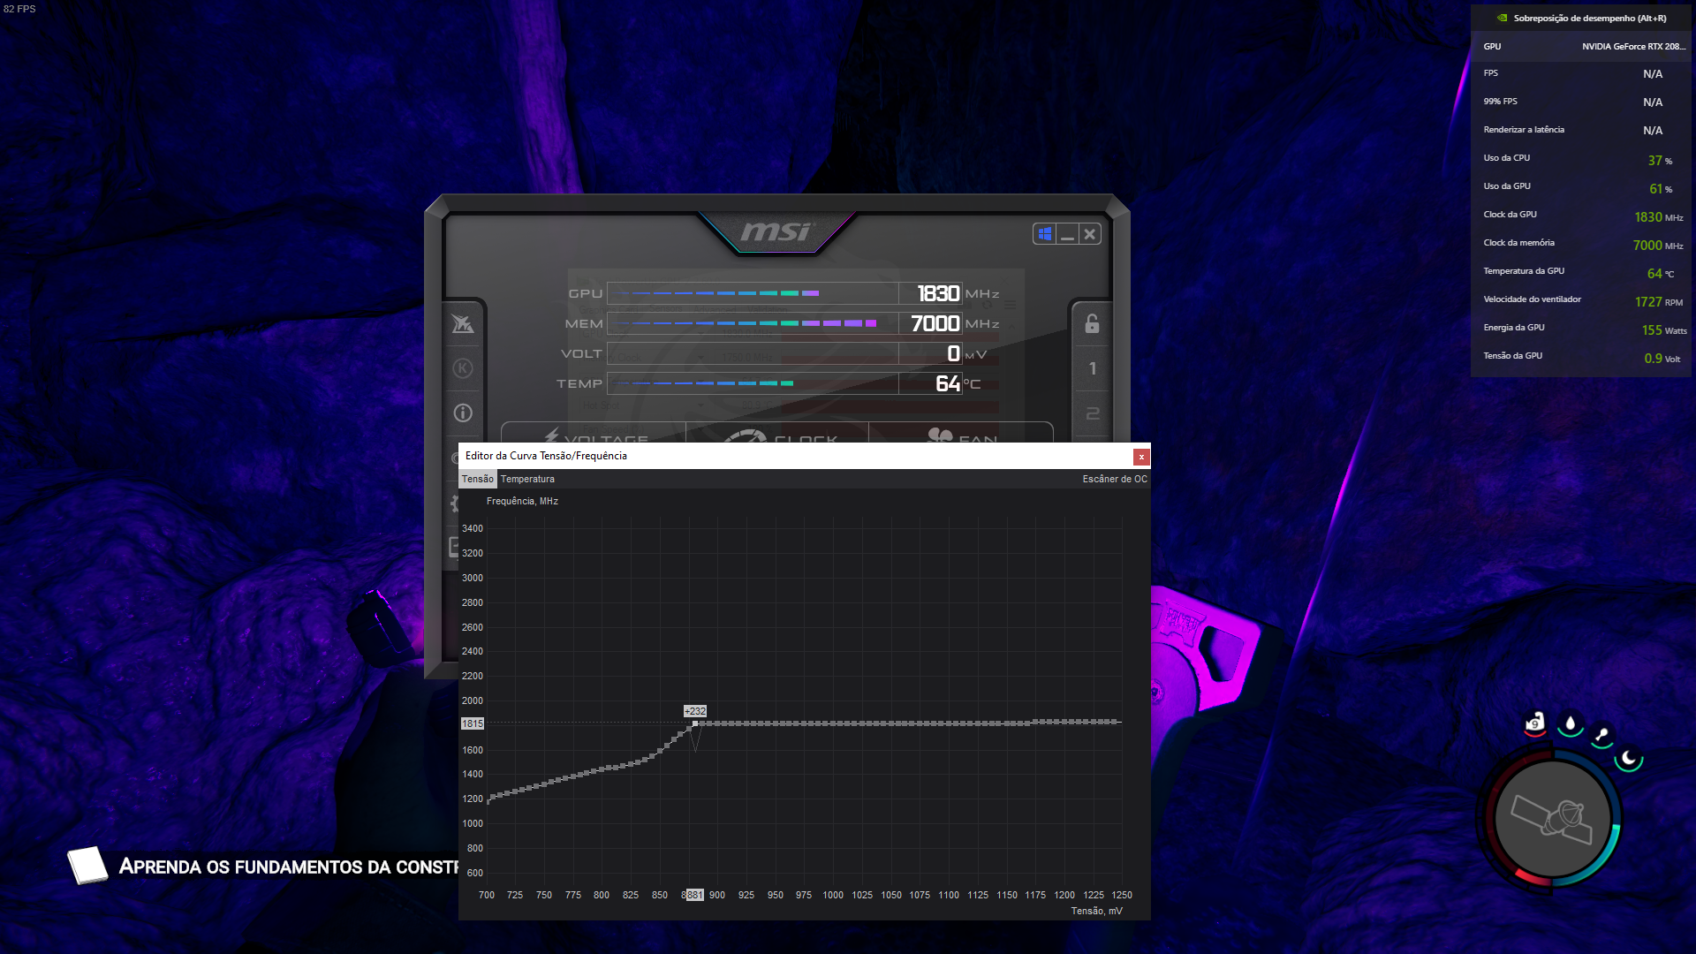The width and height of the screenshot is (1696, 954).
Task: Click the game HUD weight icon
Action: 1536,723
